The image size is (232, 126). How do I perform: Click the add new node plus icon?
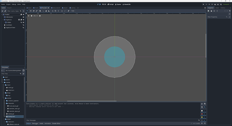point(2,11)
